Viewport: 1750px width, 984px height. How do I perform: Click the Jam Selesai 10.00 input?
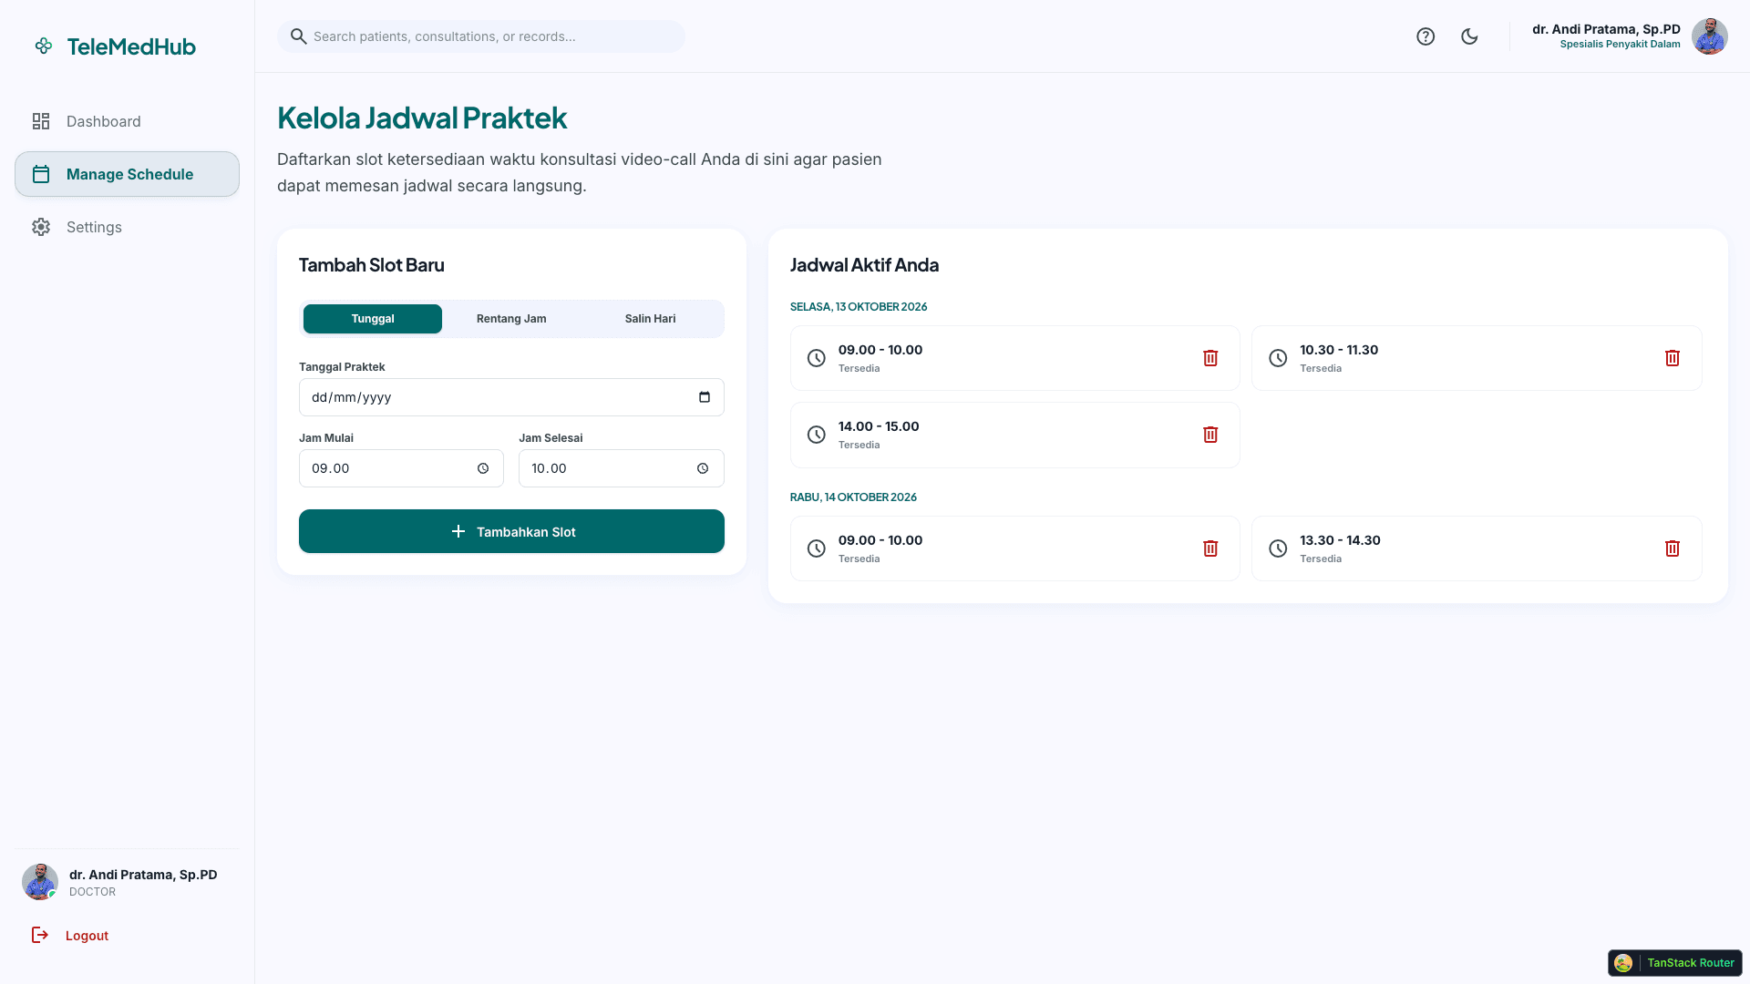point(621,468)
